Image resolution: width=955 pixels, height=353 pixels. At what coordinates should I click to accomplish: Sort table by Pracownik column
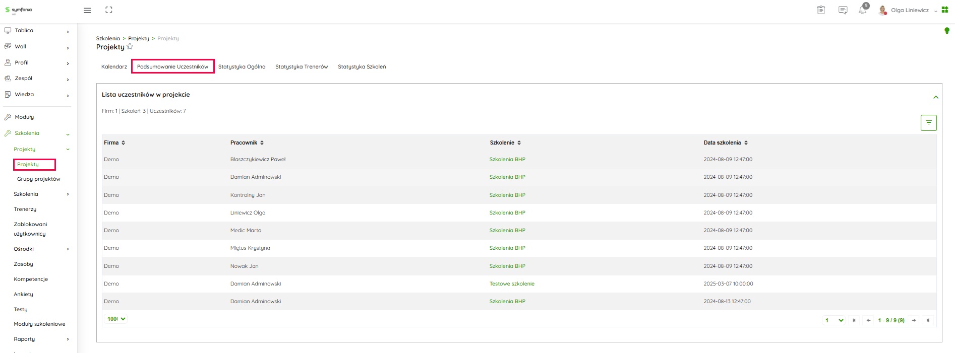coord(262,143)
